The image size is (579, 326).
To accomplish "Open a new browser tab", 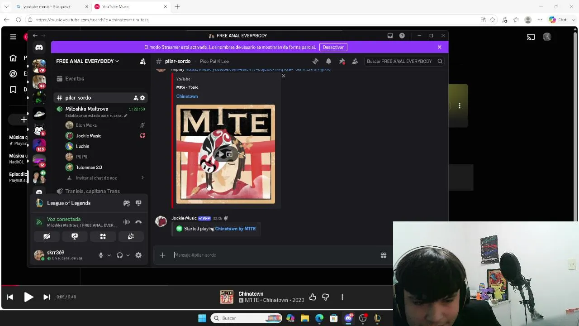I will click(x=177, y=7).
